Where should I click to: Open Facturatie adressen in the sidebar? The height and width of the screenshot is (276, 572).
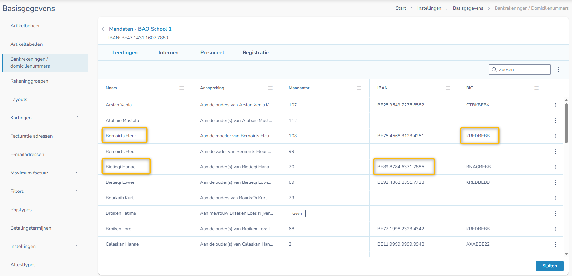31,136
